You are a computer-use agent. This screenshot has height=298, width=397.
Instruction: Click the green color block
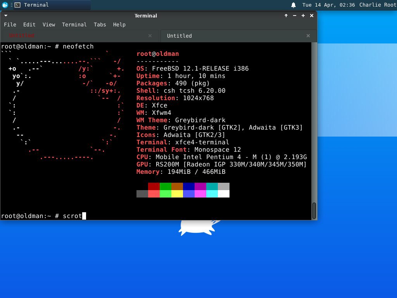pyautogui.click(x=166, y=186)
